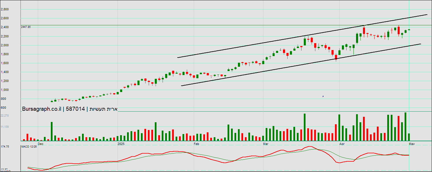Click the 1,000 price axis label
The image size is (432, 172).
[5, 90]
